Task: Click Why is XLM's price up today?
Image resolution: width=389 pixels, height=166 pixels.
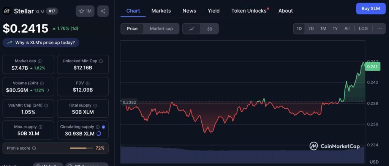Action: click(41, 43)
